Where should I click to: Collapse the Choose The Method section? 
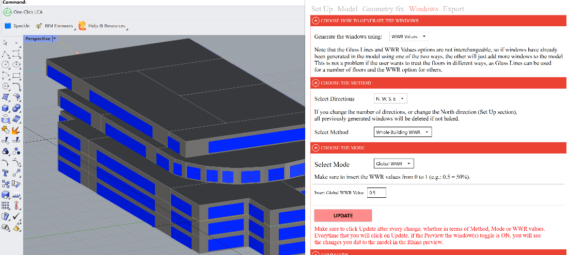[x=315, y=82]
